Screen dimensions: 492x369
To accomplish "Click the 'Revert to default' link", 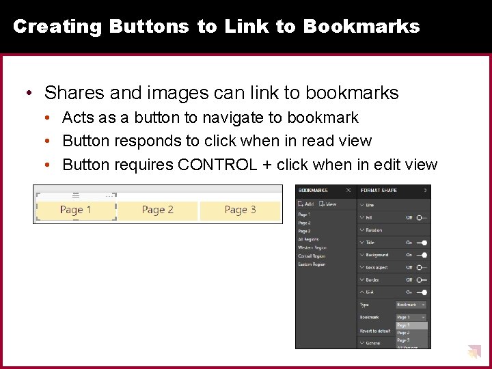I will pyautogui.click(x=375, y=331).
